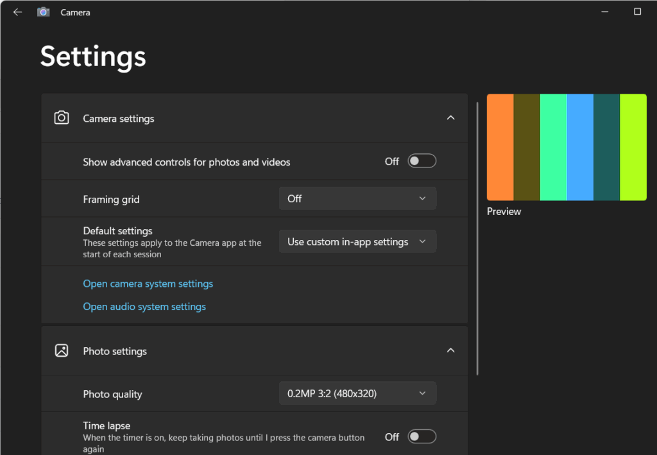
Task: Open audio system settings link
Action: tap(144, 307)
